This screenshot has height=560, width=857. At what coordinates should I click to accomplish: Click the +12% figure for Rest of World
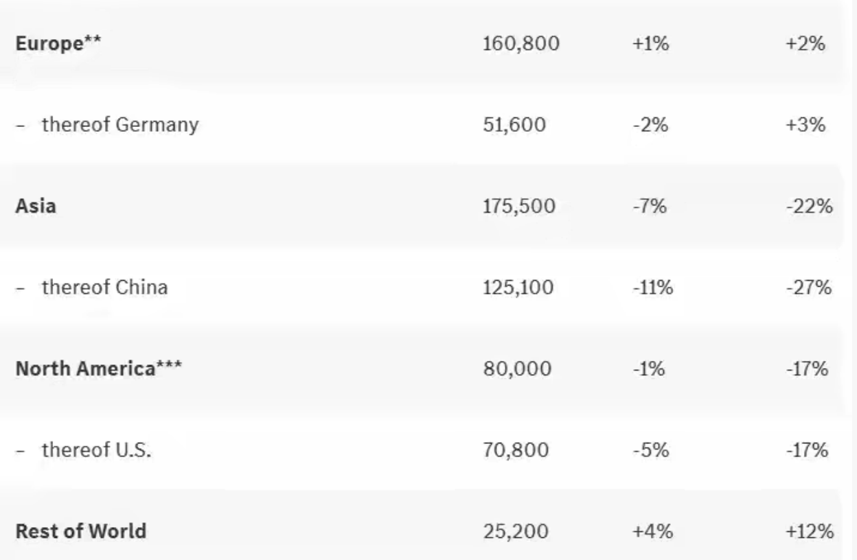point(810,531)
